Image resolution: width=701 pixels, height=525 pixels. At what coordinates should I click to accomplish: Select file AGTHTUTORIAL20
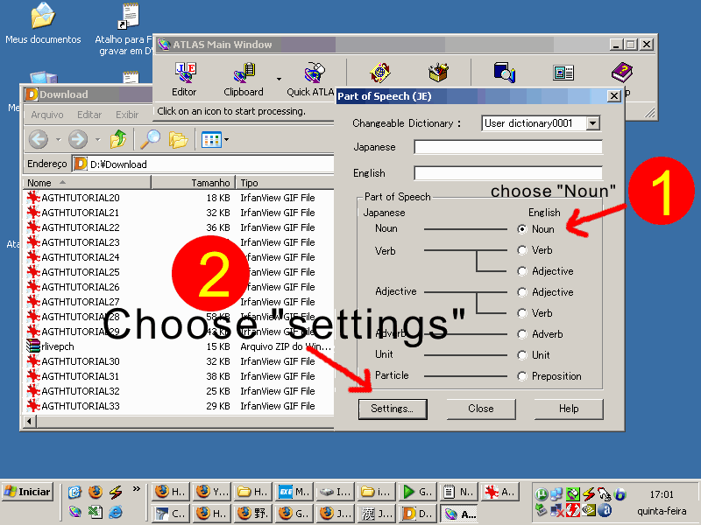(x=81, y=198)
